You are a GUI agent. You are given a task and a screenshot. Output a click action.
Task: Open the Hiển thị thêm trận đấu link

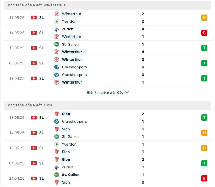[105, 92]
